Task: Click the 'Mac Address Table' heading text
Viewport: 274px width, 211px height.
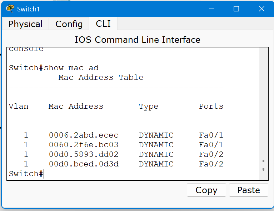Action: coord(101,77)
